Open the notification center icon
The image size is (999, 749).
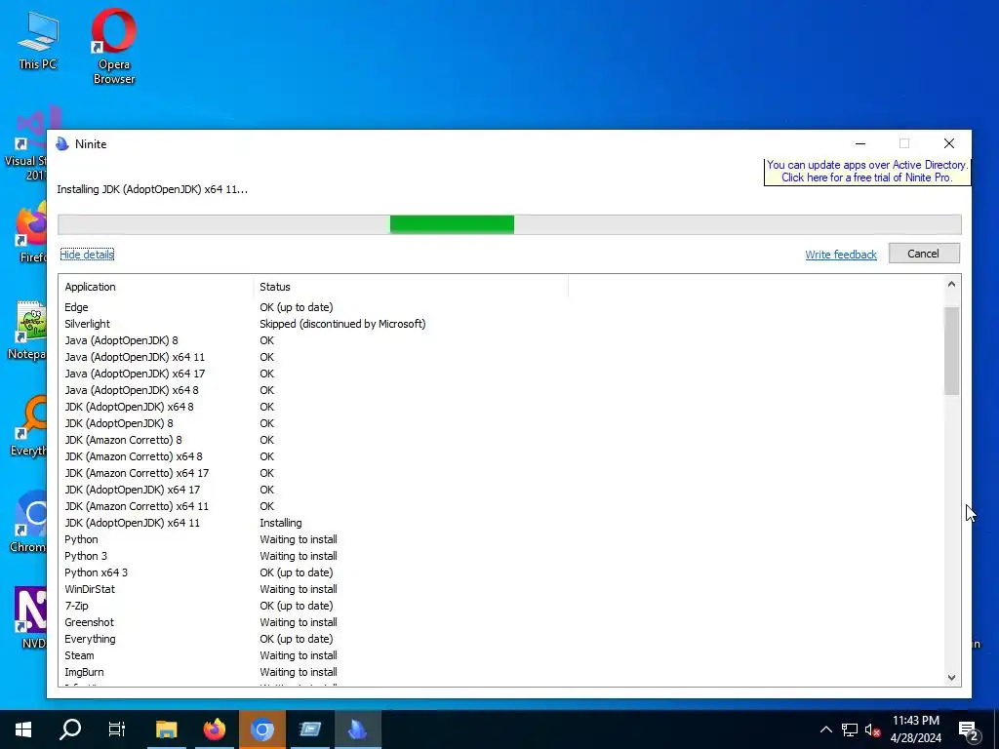click(969, 730)
